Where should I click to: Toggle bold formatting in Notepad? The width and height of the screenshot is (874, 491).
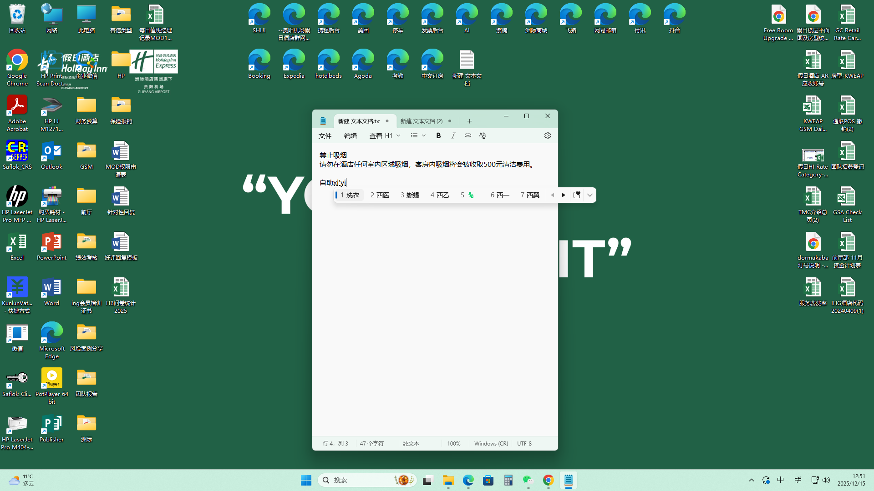(x=438, y=135)
